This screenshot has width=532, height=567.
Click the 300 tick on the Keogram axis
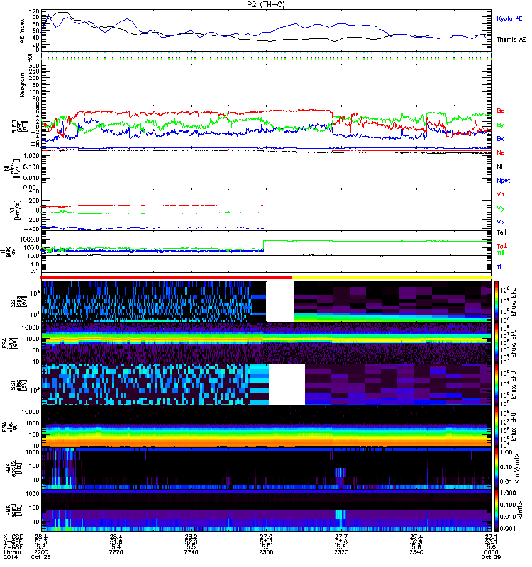(x=34, y=66)
